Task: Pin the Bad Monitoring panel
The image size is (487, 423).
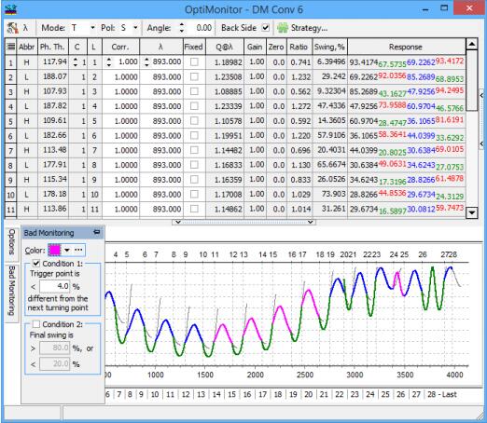Action: click(x=97, y=232)
